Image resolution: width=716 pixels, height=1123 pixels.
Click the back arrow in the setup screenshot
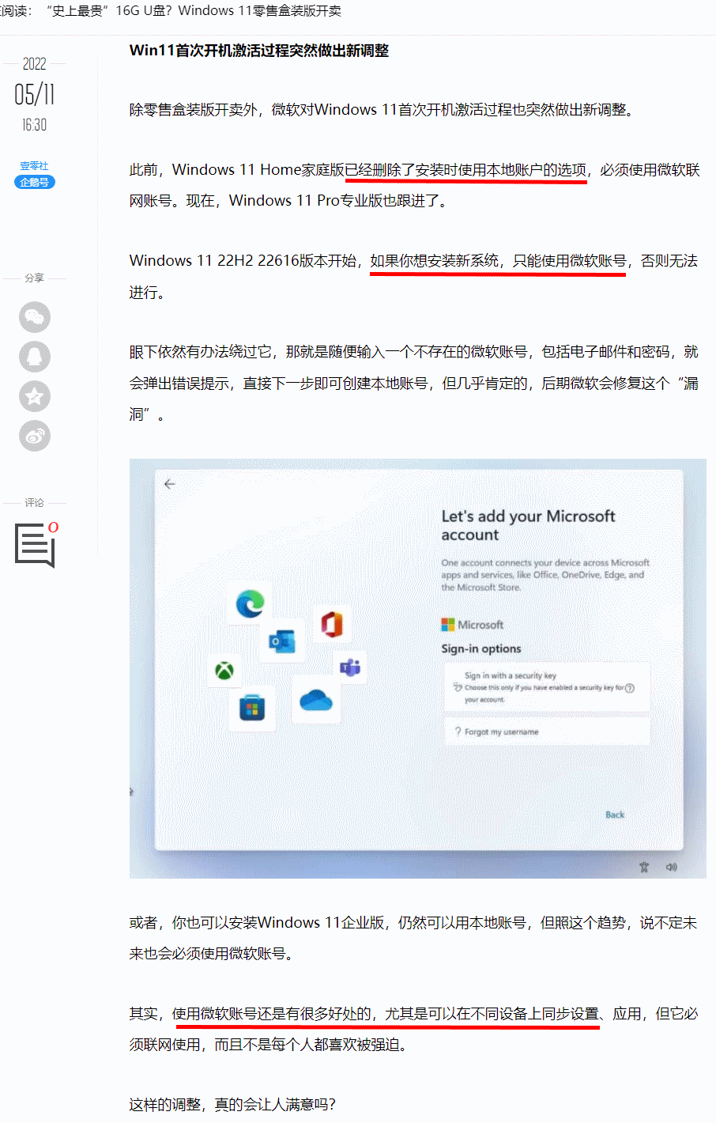tap(170, 484)
